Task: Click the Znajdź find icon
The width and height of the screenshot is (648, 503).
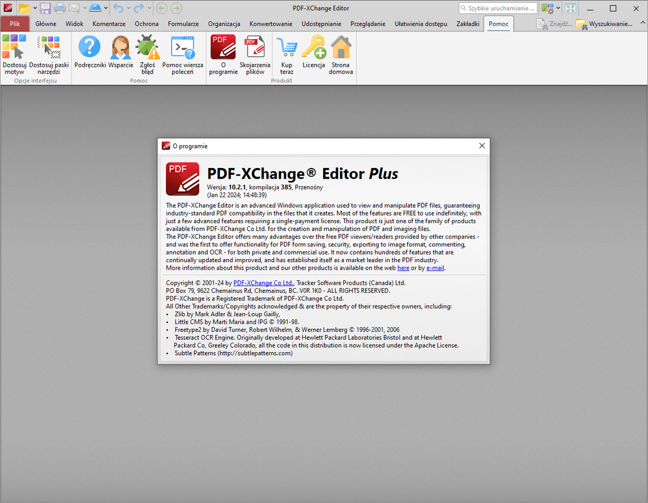Action: click(554, 24)
